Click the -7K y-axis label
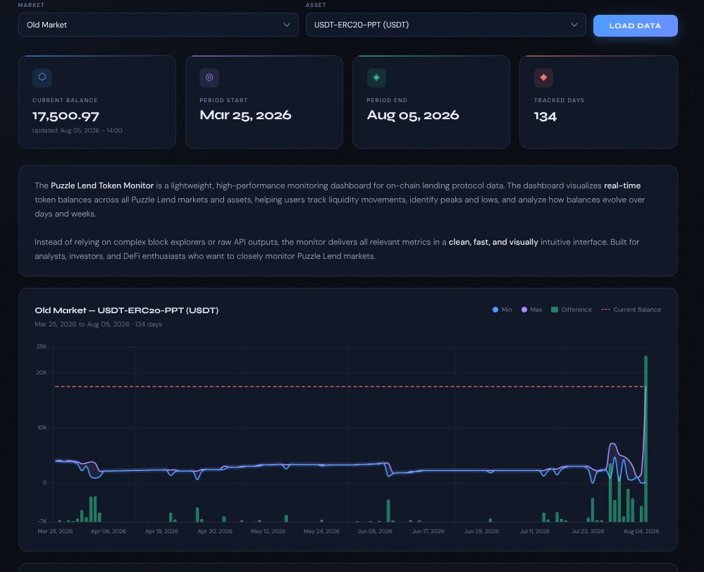 point(42,521)
